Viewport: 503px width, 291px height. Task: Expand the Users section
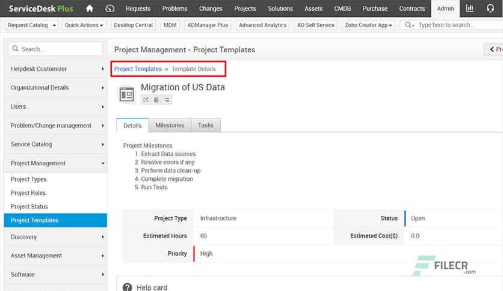coord(55,107)
